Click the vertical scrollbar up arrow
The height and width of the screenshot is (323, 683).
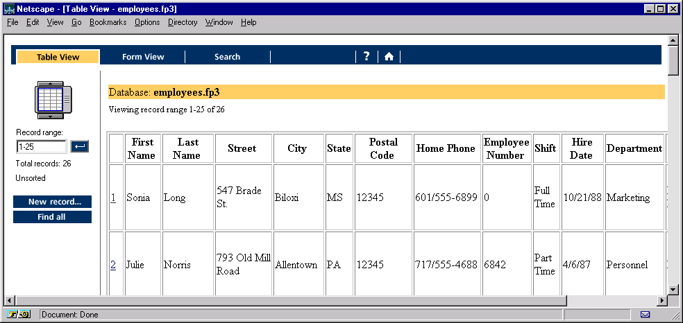[x=673, y=40]
